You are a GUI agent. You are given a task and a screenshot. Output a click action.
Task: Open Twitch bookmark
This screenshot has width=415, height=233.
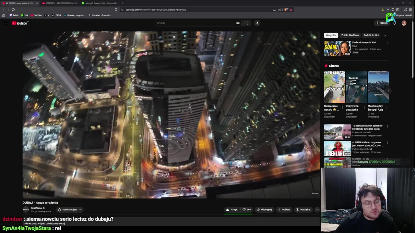(14, 15)
